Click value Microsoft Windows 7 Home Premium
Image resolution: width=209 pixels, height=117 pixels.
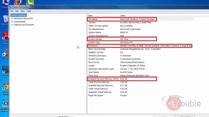[137, 19]
